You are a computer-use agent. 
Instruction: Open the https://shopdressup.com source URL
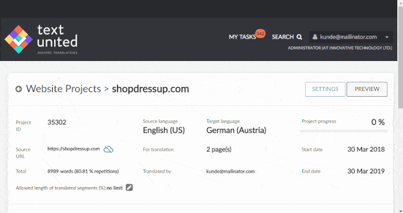pos(74,149)
